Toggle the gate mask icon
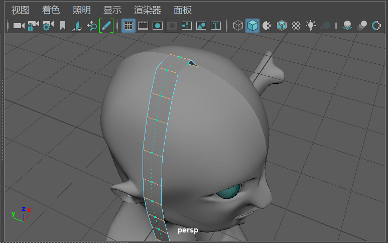This screenshot has height=243, width=388. coord(172,26)
